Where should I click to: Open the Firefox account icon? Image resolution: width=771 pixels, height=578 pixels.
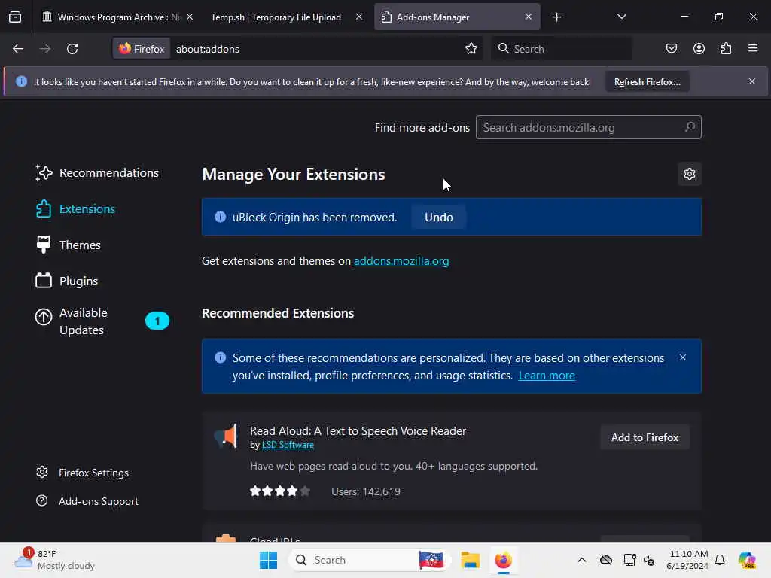click(699, 49)
